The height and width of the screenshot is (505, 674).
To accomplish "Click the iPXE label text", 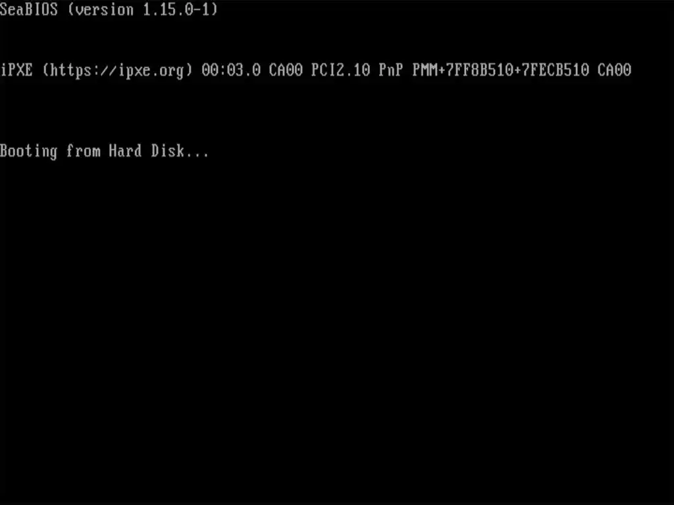I will [16, 70].
